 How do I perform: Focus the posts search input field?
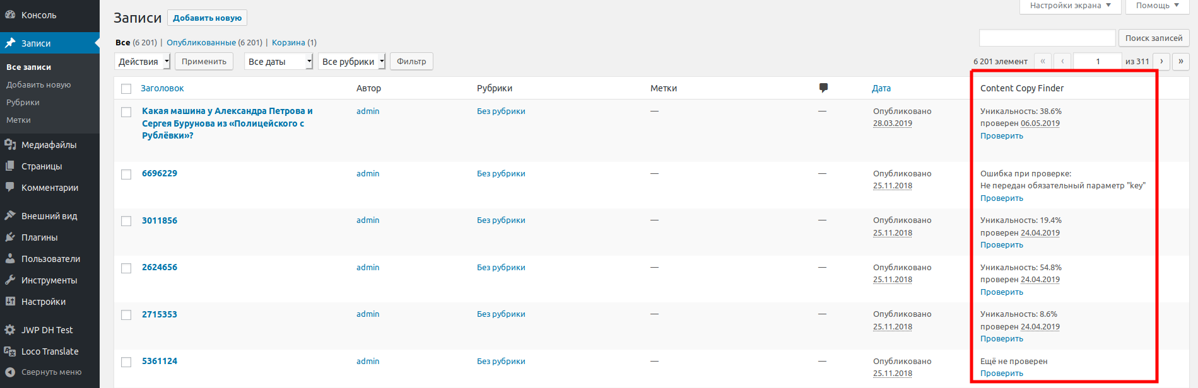click(x=1047, y=38)
